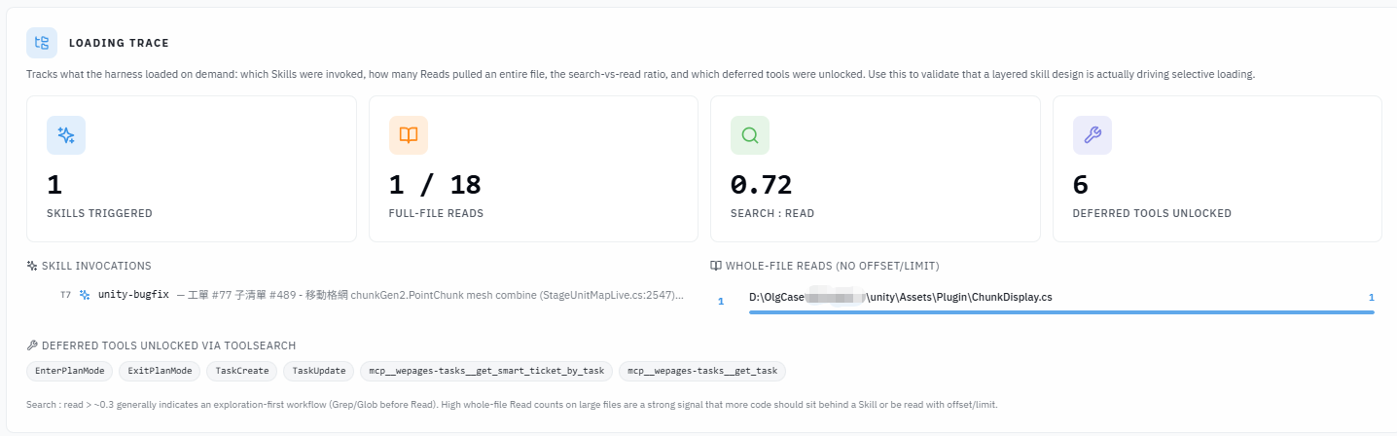Viewport: 1397px width, 436px height.
Task: Open the ChunkDisplay.cs file path entry
Action: coord(901,297)
